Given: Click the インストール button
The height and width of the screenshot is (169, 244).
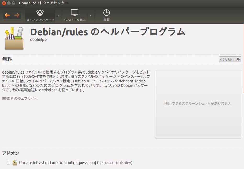Looking at the screenshot, I should coord(230,59).
